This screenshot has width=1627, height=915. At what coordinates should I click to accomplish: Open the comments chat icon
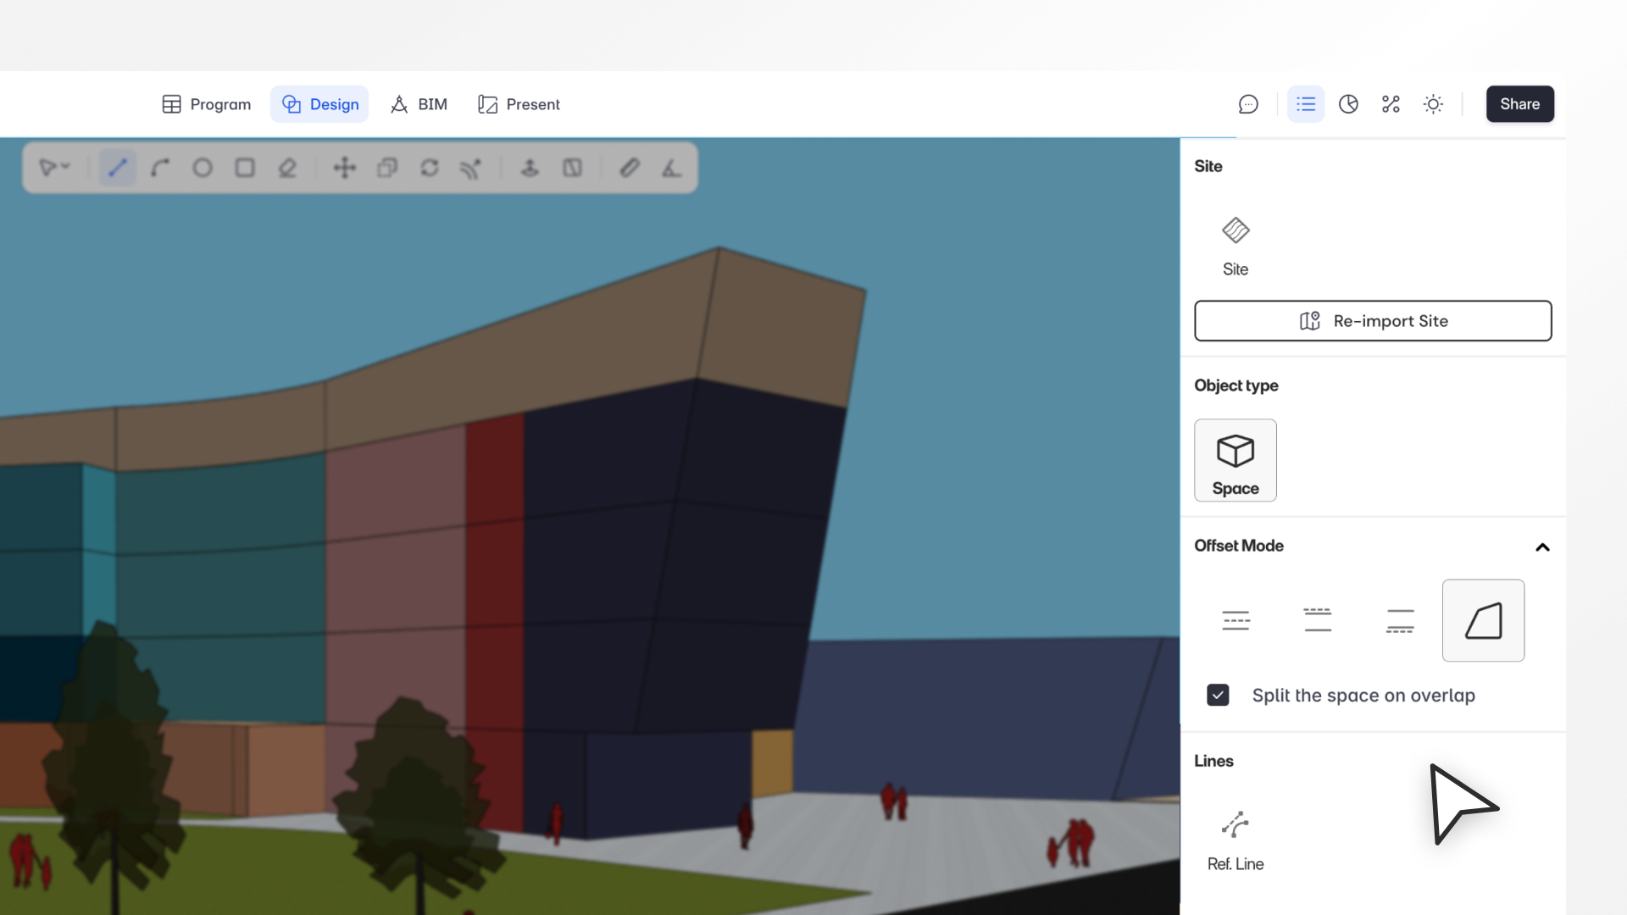1248,104
